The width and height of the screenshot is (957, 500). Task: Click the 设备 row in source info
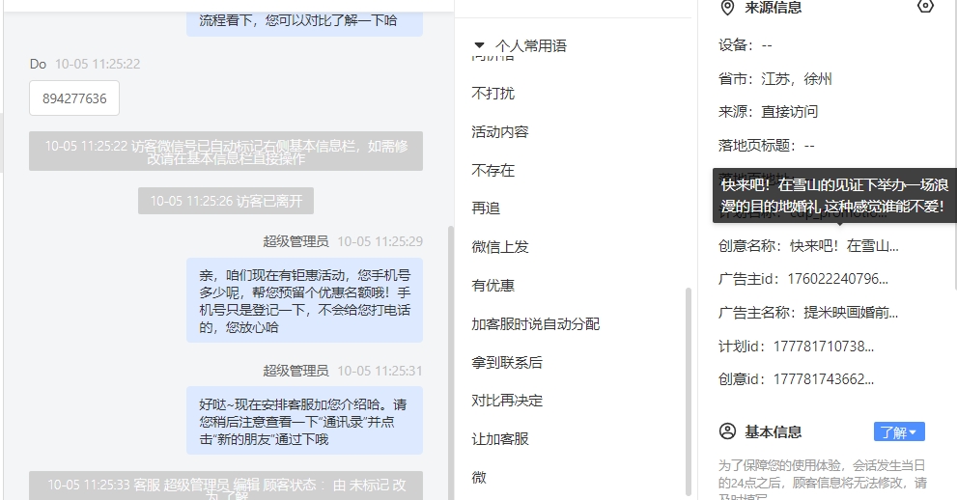click(746, 45)
